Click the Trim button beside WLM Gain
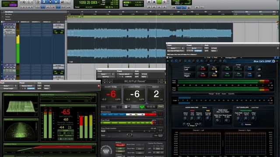This screenshot has height=157, width=280. coord(161,136)
